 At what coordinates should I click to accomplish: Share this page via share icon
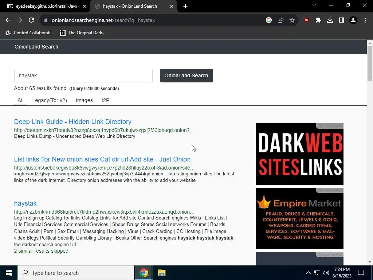point(280,20)
